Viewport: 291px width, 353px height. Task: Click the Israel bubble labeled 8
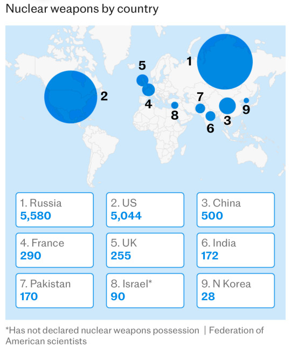(x=175, y=105)
